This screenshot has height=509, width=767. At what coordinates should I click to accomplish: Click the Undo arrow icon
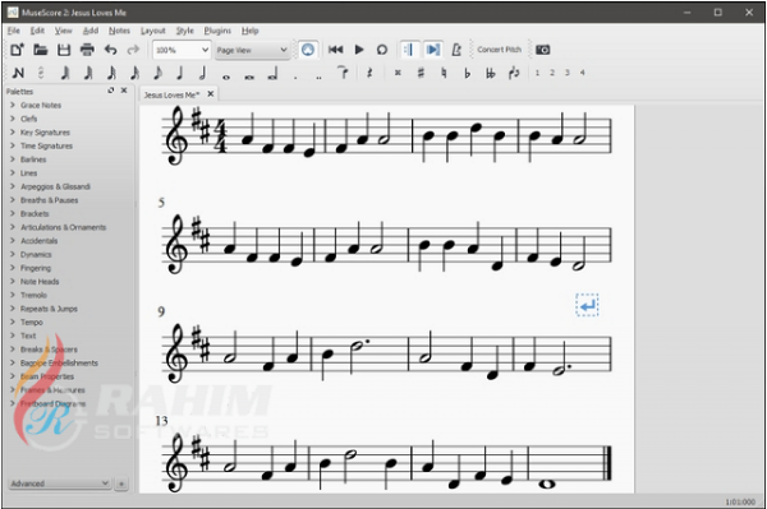click(110, 49)
